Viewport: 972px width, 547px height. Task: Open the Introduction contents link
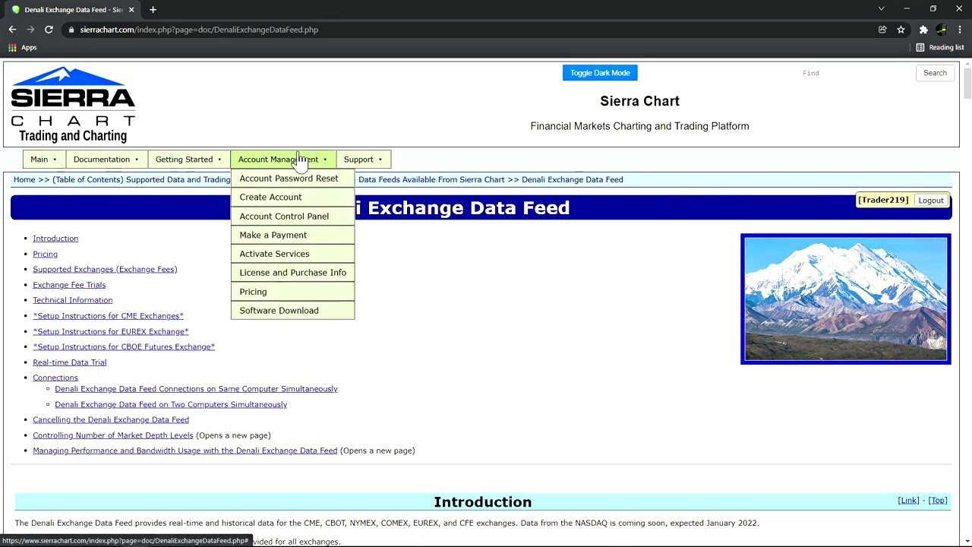[x=55, y=239]
